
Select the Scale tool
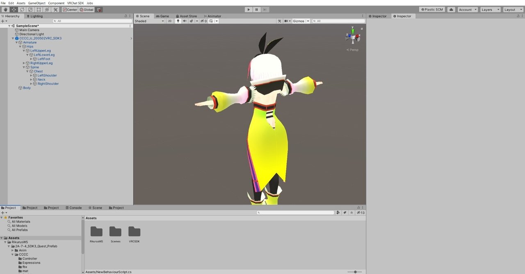coord(30,9)
